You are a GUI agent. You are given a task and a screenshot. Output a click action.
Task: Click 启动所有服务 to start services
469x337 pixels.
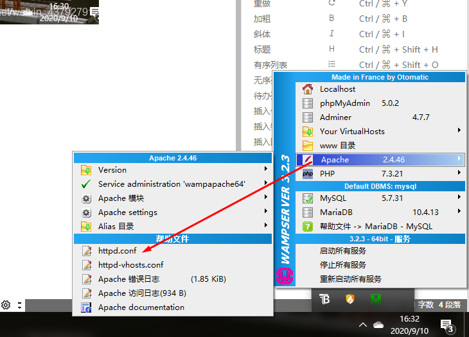click(380, 250)
